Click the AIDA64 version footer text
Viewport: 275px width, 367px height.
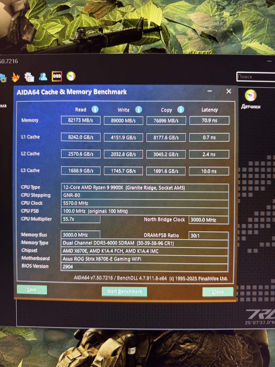pos(150,278)
